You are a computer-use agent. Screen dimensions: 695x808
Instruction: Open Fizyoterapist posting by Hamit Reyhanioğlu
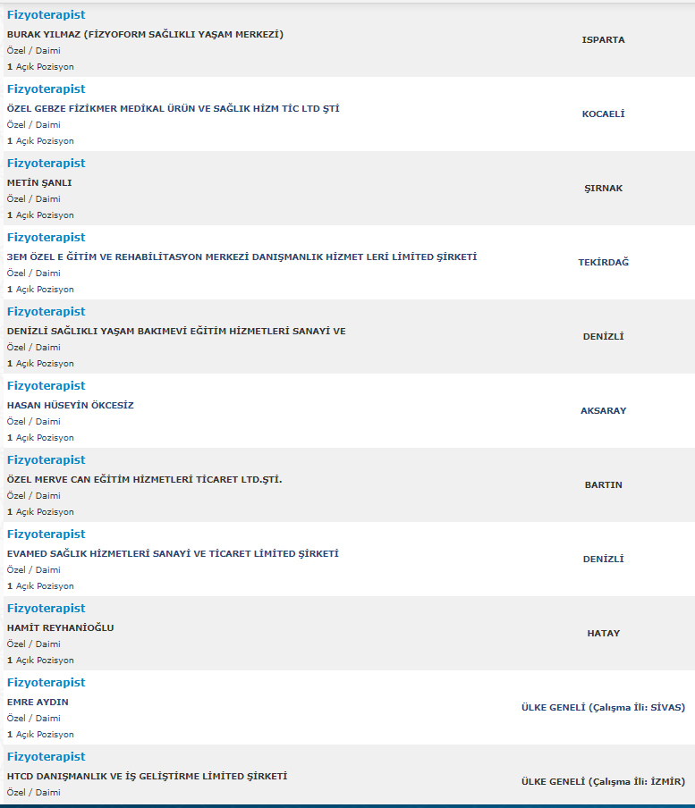point(46,609)
